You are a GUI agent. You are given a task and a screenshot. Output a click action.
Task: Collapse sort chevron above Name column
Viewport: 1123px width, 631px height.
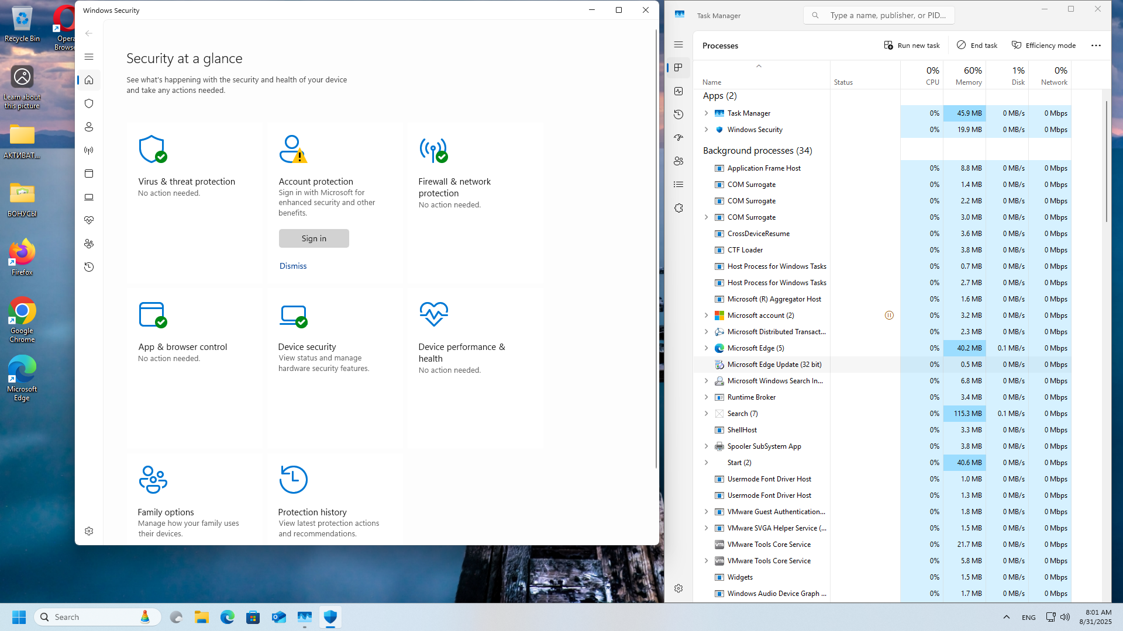[759, 66]
